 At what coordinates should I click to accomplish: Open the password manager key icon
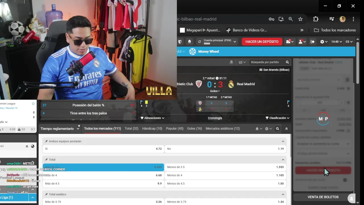point(271,19)
